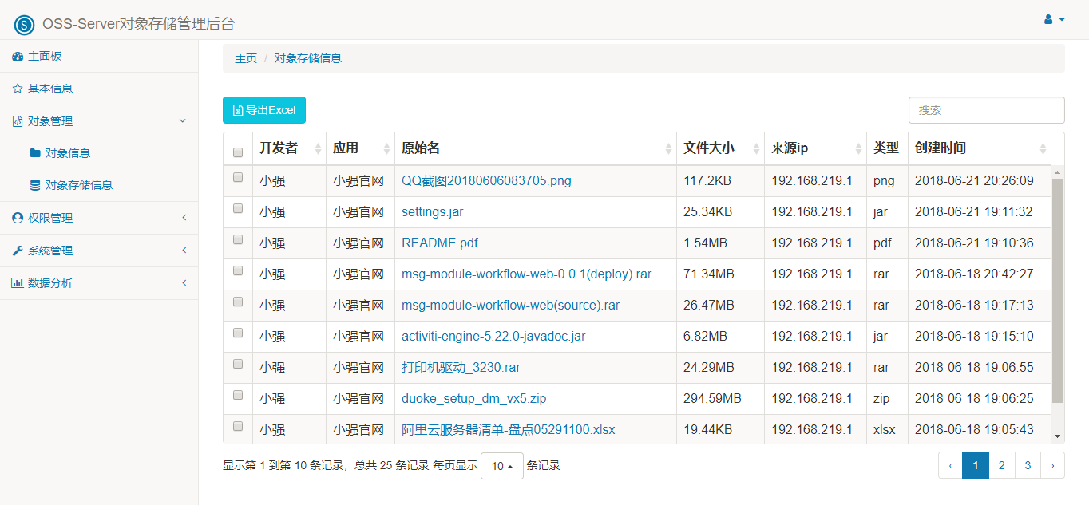Click the 主面板 dashboard icon
1089x505 pixels.
(18, 57)
